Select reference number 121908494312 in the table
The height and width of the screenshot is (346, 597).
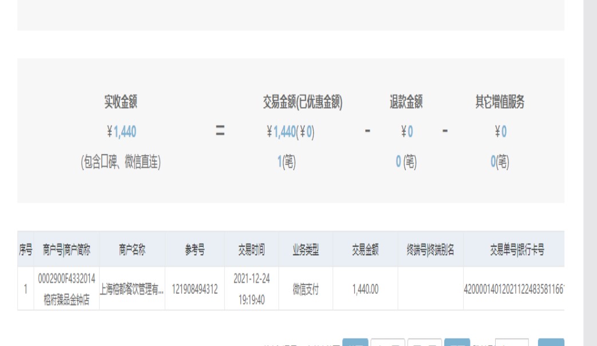(x=195, y=289)
